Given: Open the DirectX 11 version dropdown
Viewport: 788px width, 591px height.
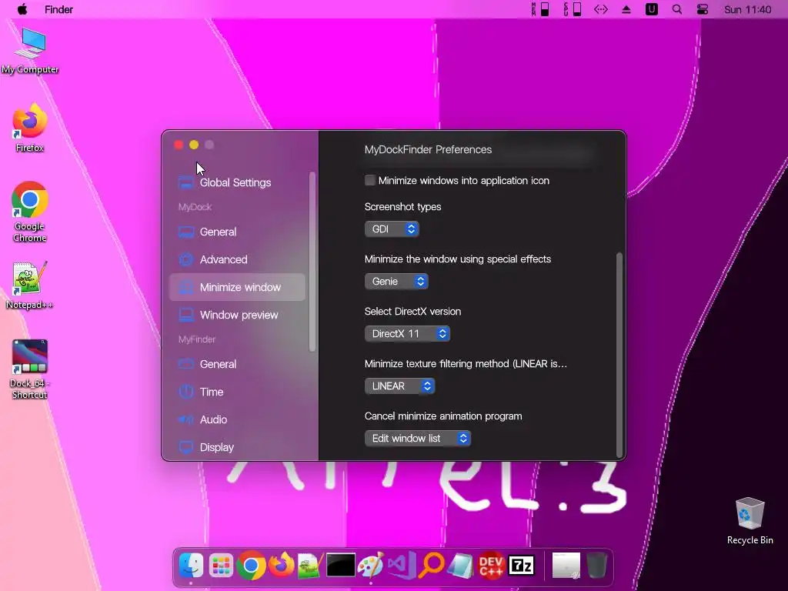Looking at the screenshot, I should [x=407, y=334].
